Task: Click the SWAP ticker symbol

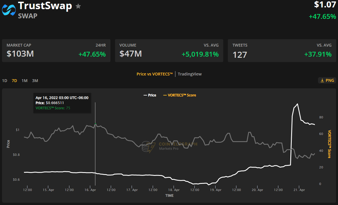Action: click(28, 16)
